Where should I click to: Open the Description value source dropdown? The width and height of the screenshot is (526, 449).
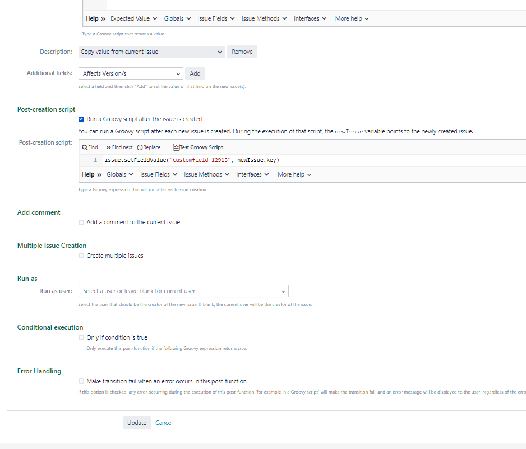pos(151,52)
